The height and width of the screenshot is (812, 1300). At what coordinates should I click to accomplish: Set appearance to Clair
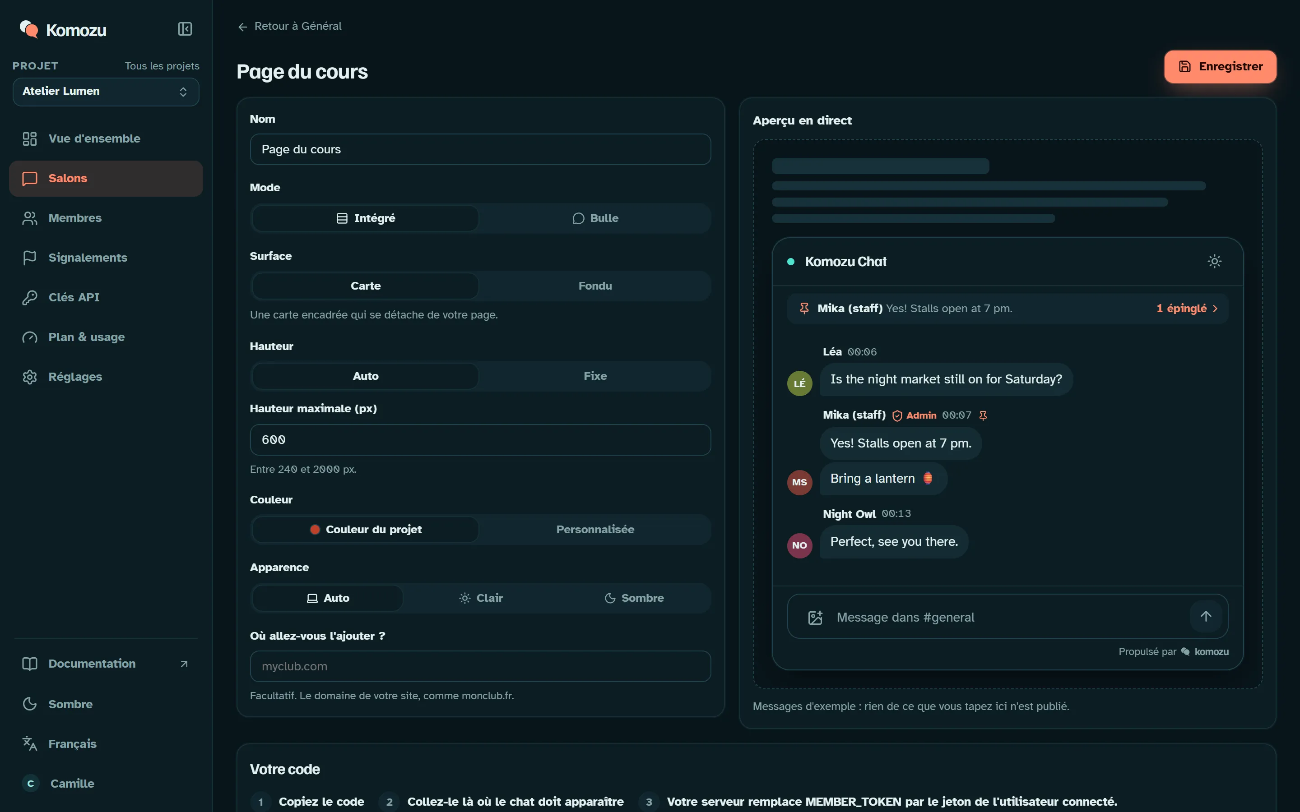(481, 598)
